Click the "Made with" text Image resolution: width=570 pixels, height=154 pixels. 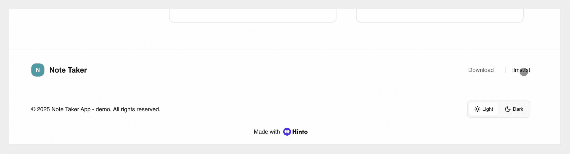[x=267, y=132]
